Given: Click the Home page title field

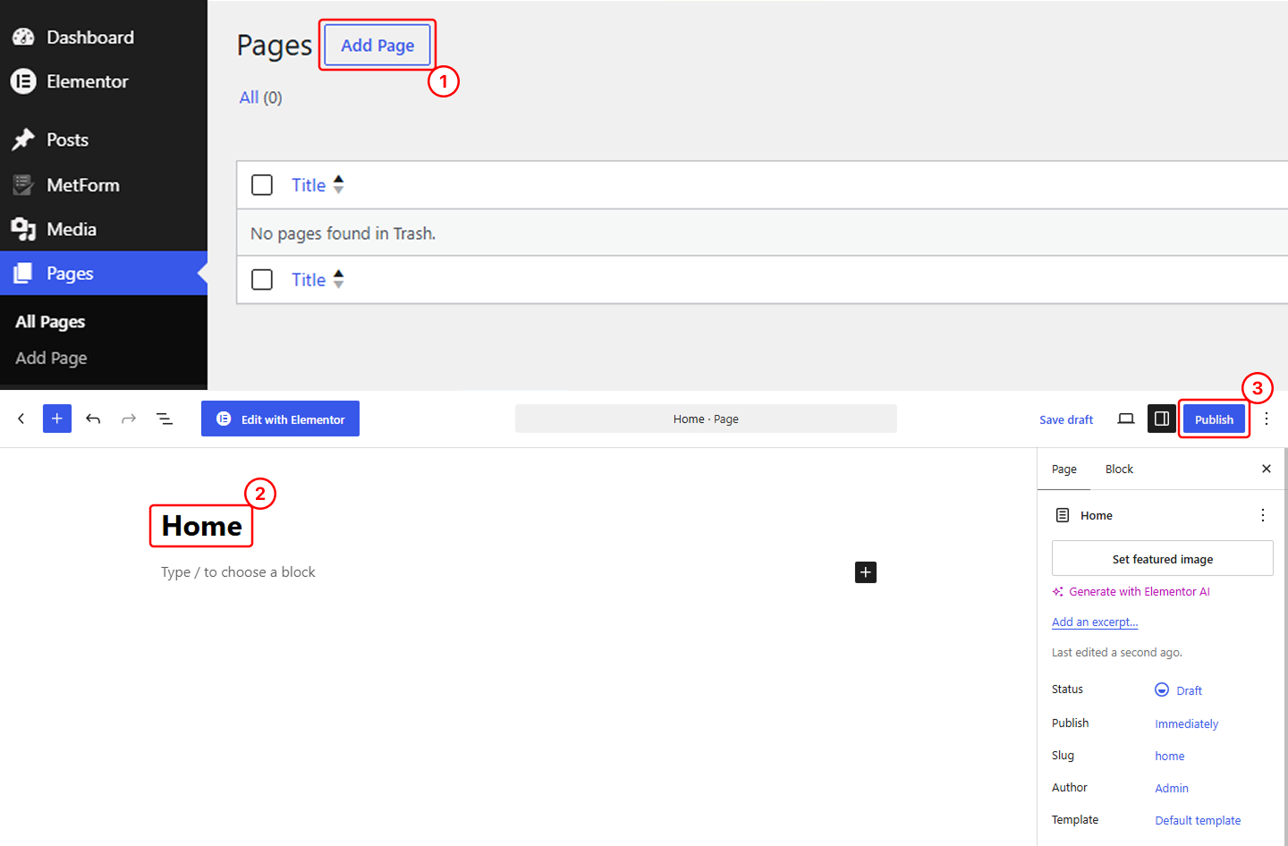Looking at the screenshot, I should click(202, 526).
